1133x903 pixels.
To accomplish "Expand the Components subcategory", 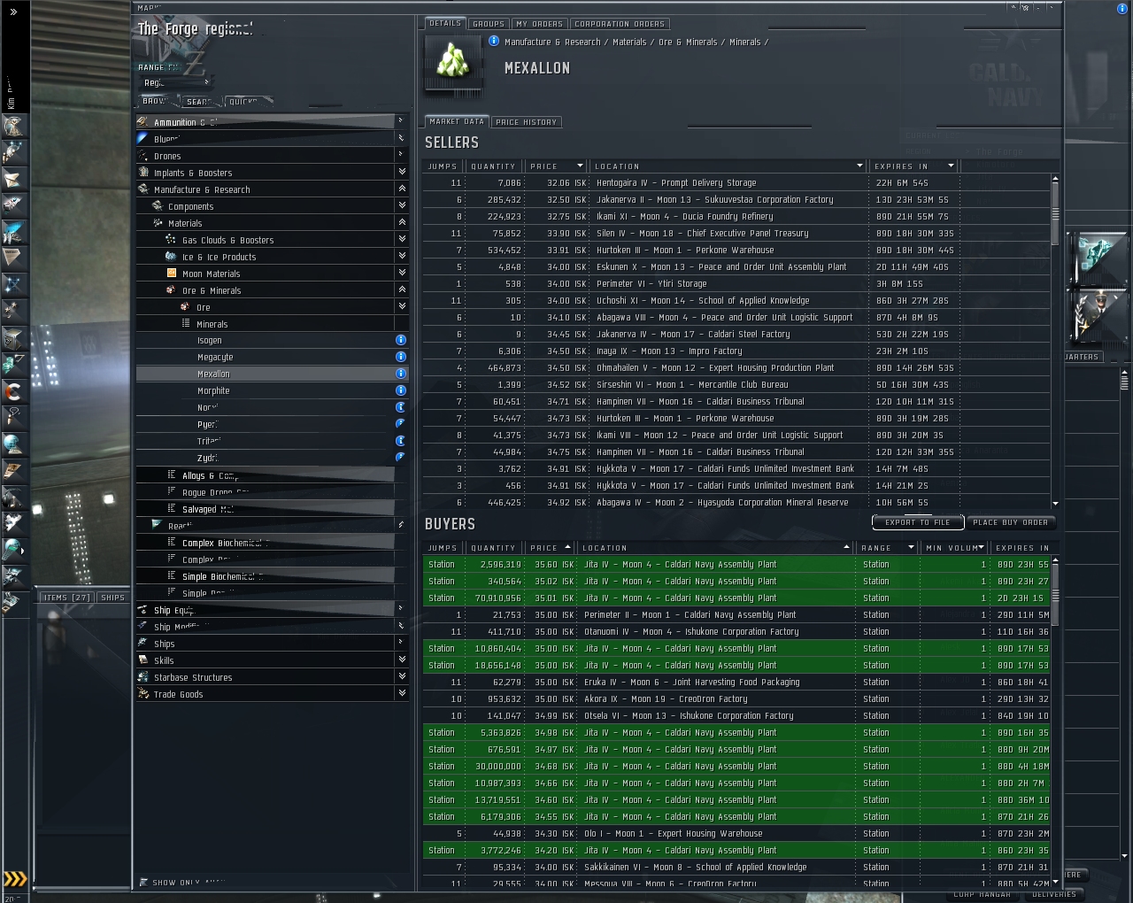I will pyautogui.click(x=402, y=205).
